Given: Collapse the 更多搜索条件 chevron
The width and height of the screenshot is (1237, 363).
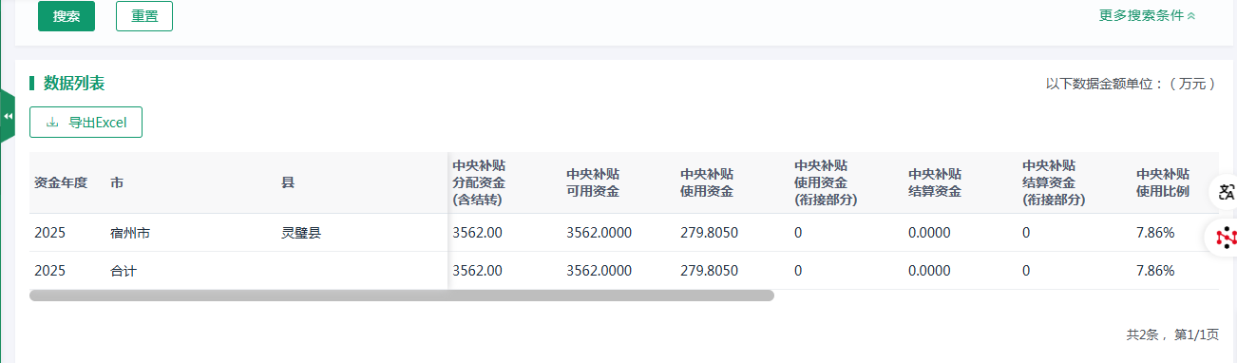Looking at the screenshot, I should [1191, 15].
